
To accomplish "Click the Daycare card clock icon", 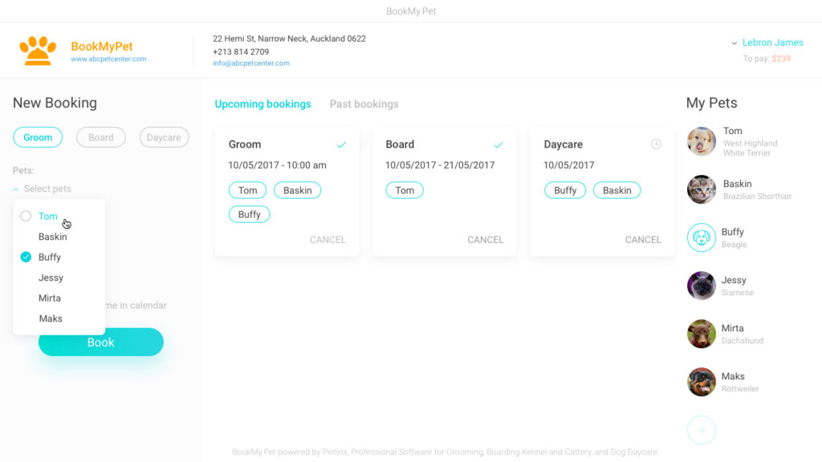I will point(656,144).
